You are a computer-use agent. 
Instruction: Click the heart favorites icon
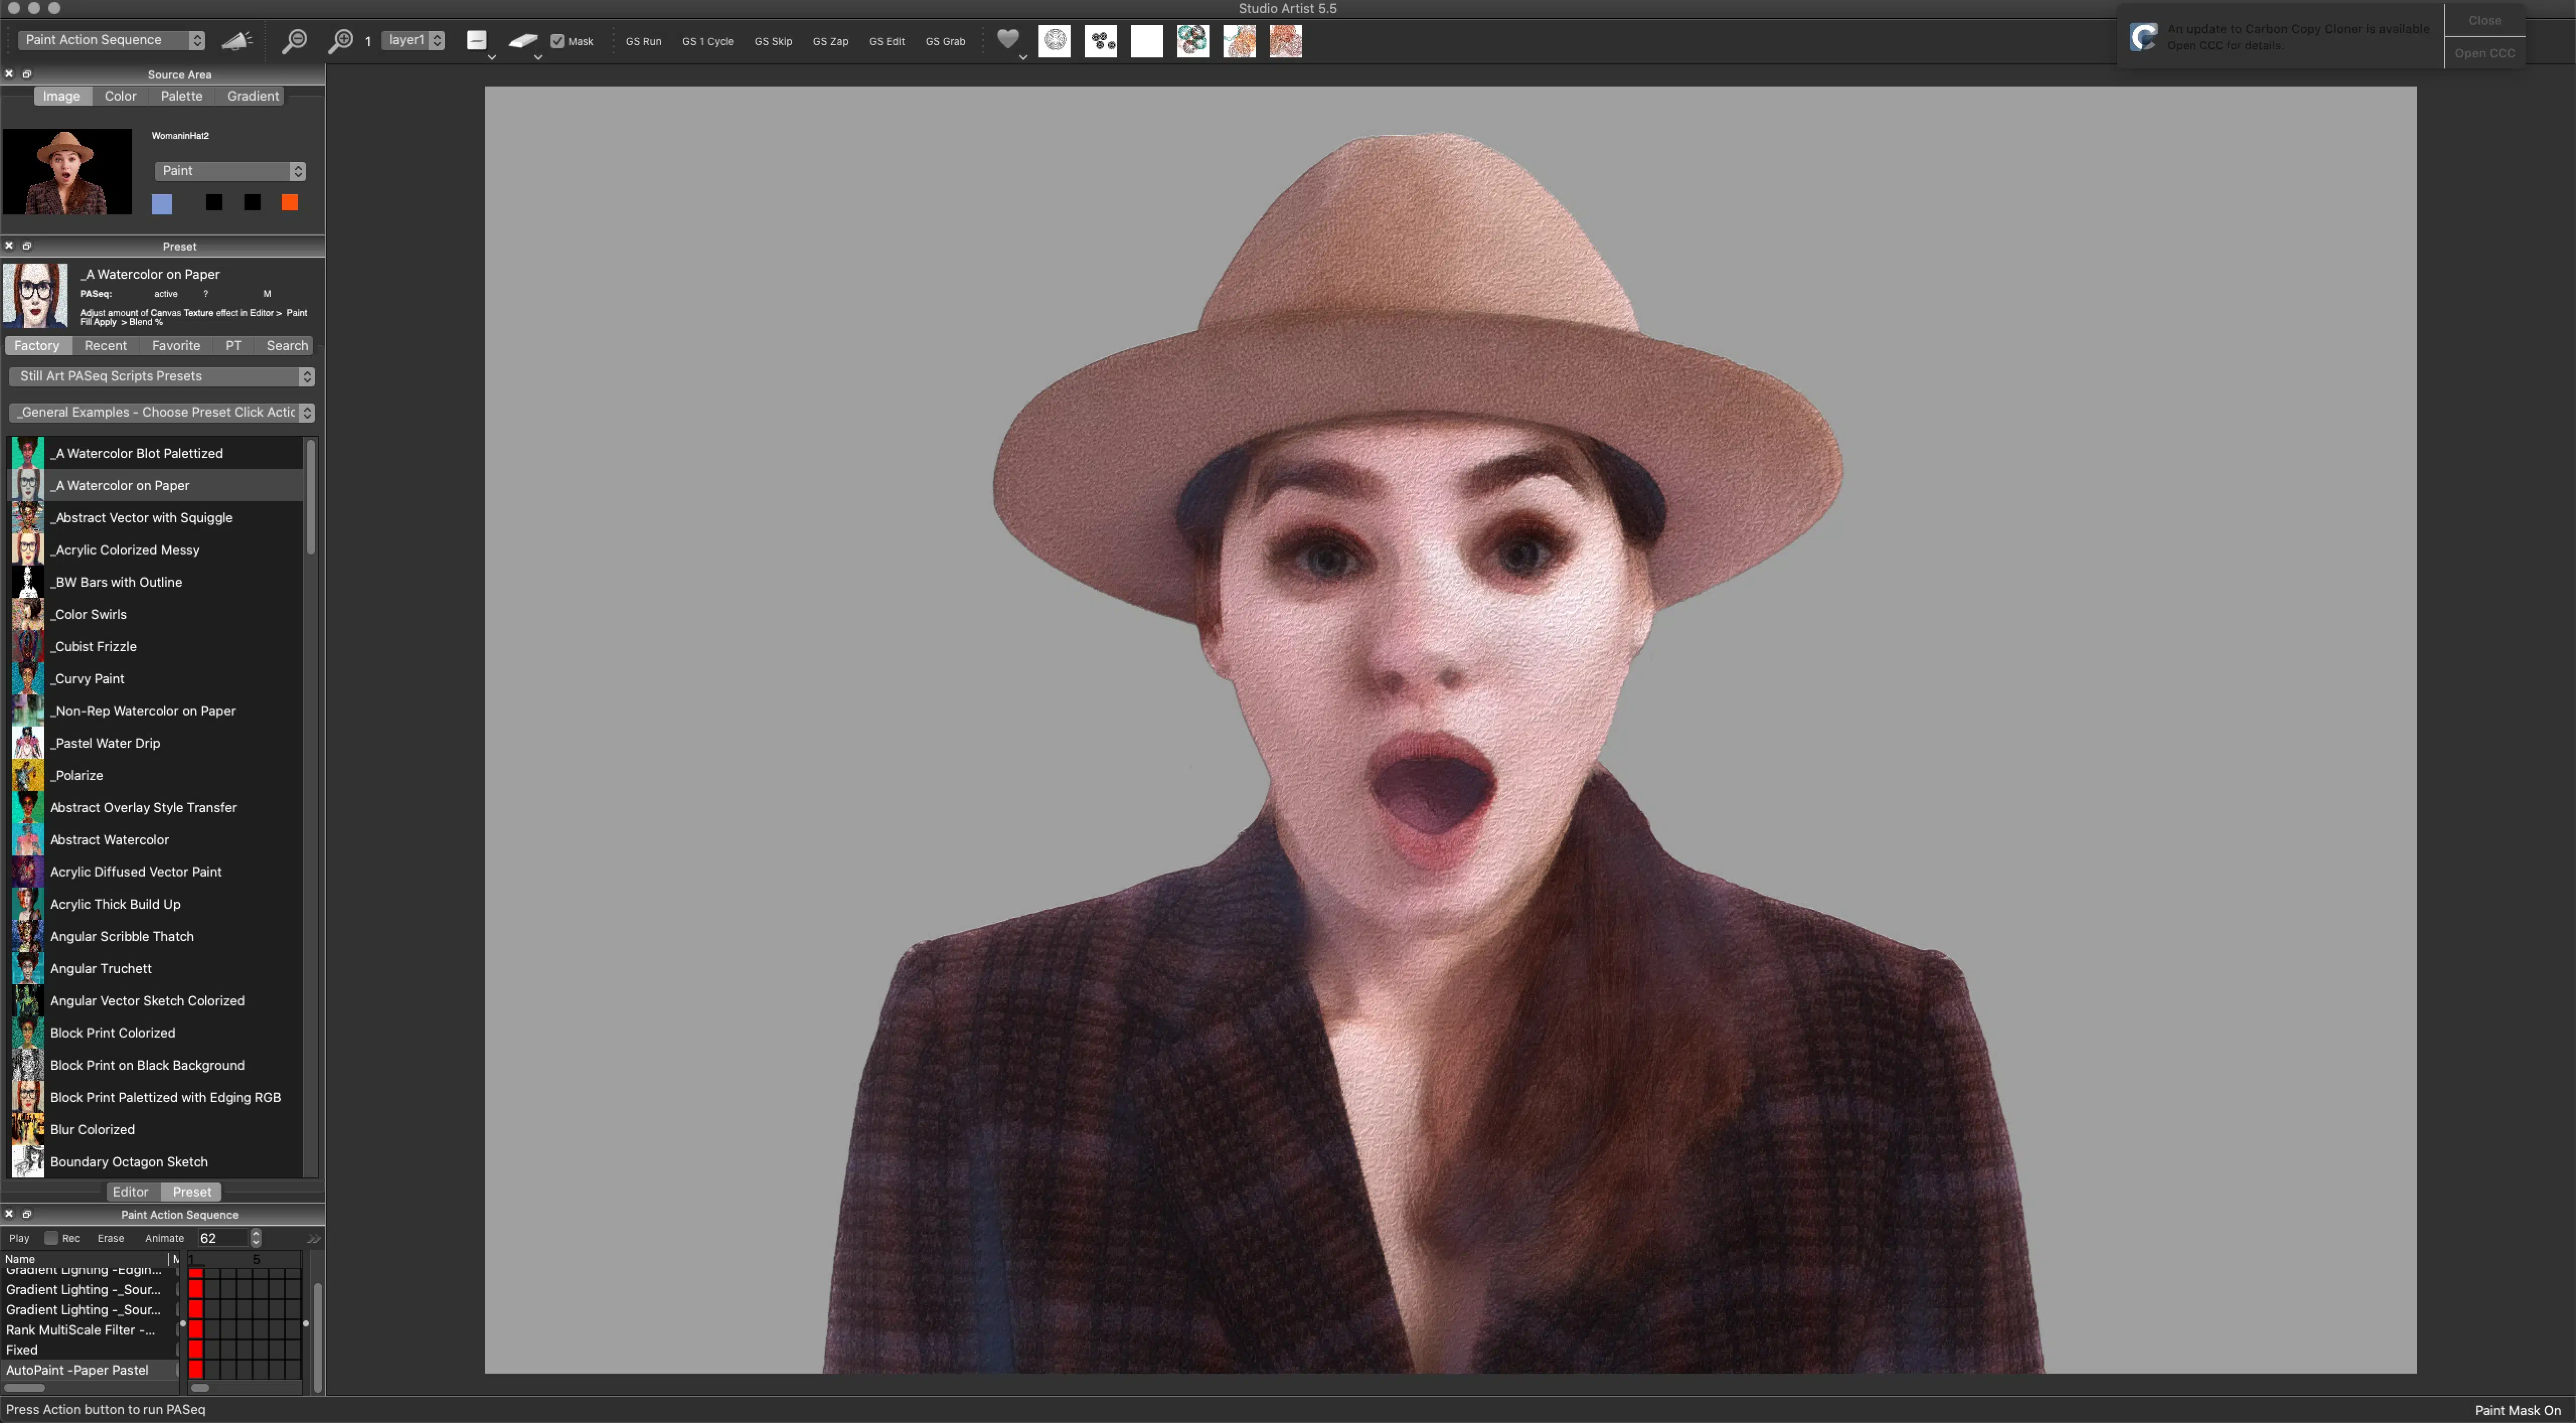coord(1008,39)
